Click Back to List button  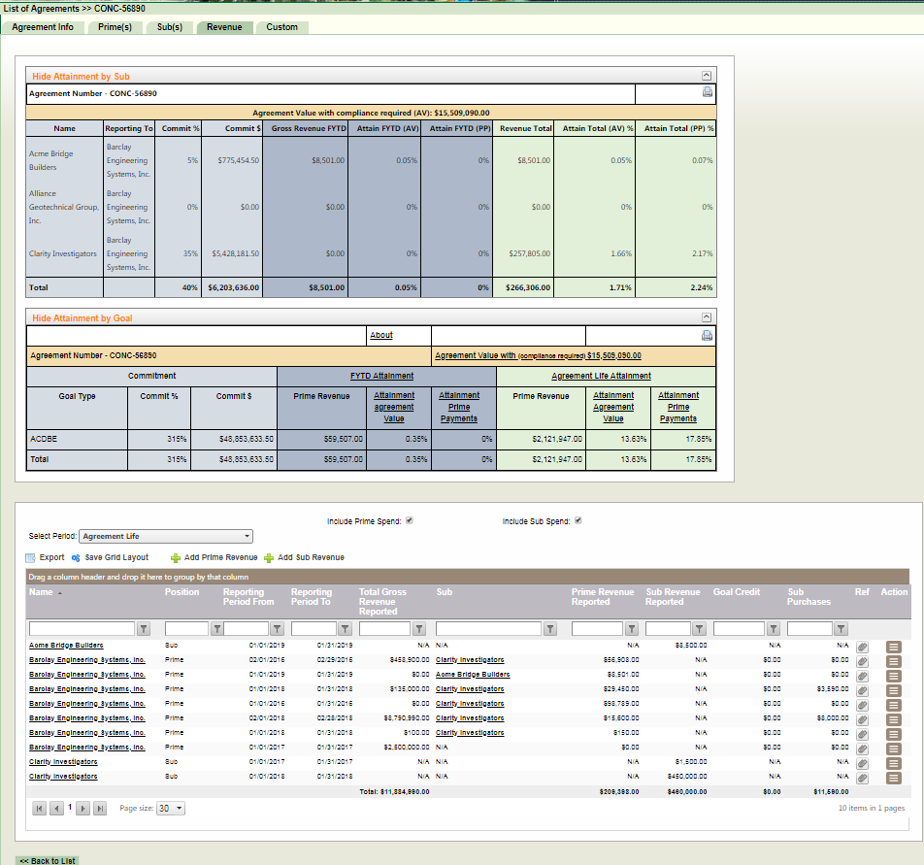(x=47, y=860)
